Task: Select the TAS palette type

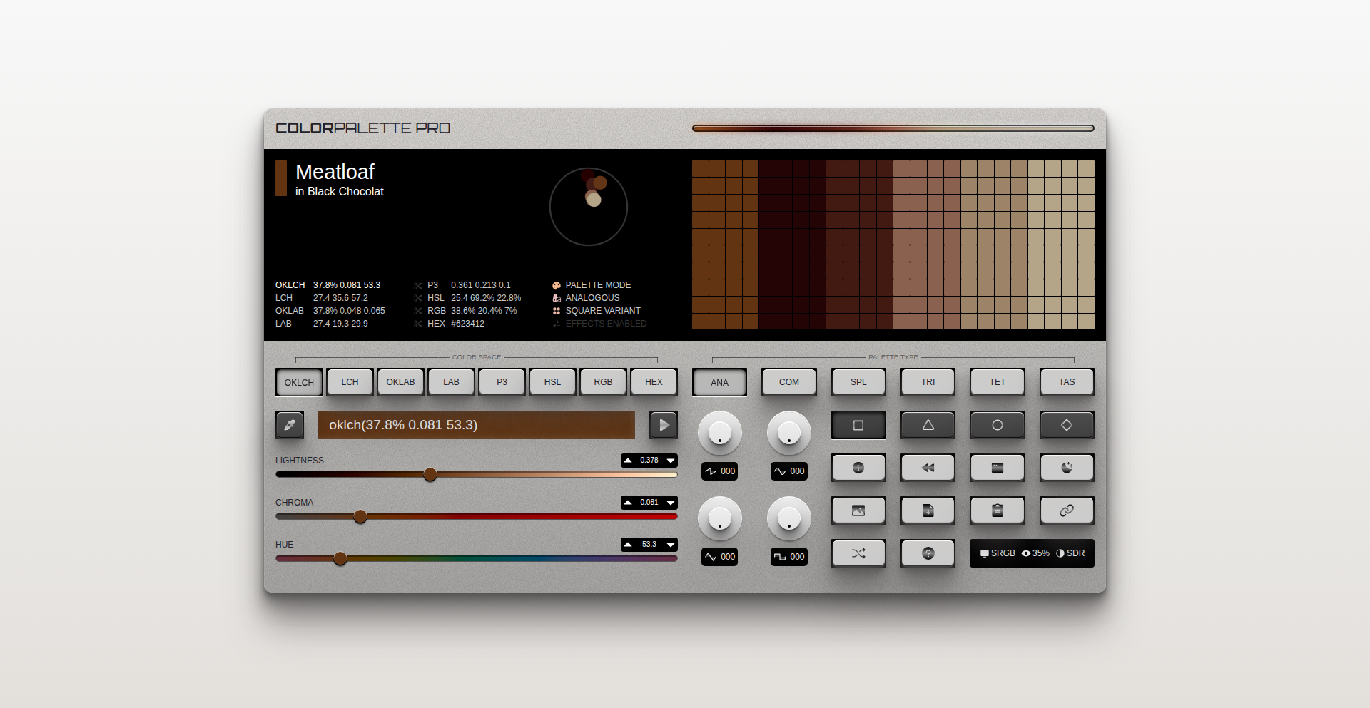Action: coord(1067,382)
